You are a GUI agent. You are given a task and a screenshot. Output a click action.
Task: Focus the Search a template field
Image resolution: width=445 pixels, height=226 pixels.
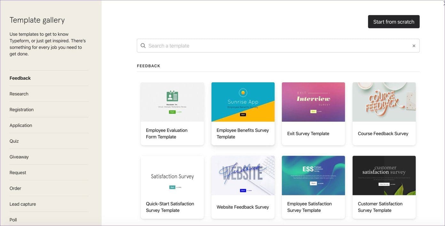pos(278,46)
